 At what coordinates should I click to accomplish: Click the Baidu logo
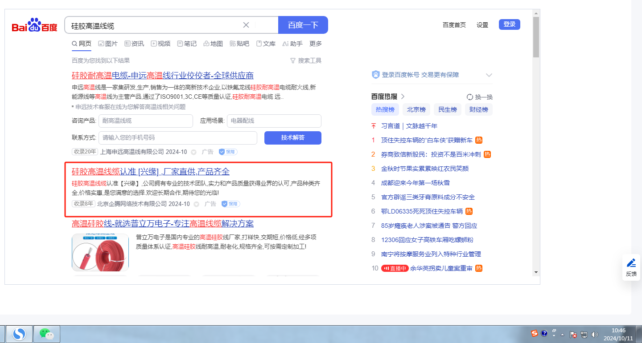point(34,26)
